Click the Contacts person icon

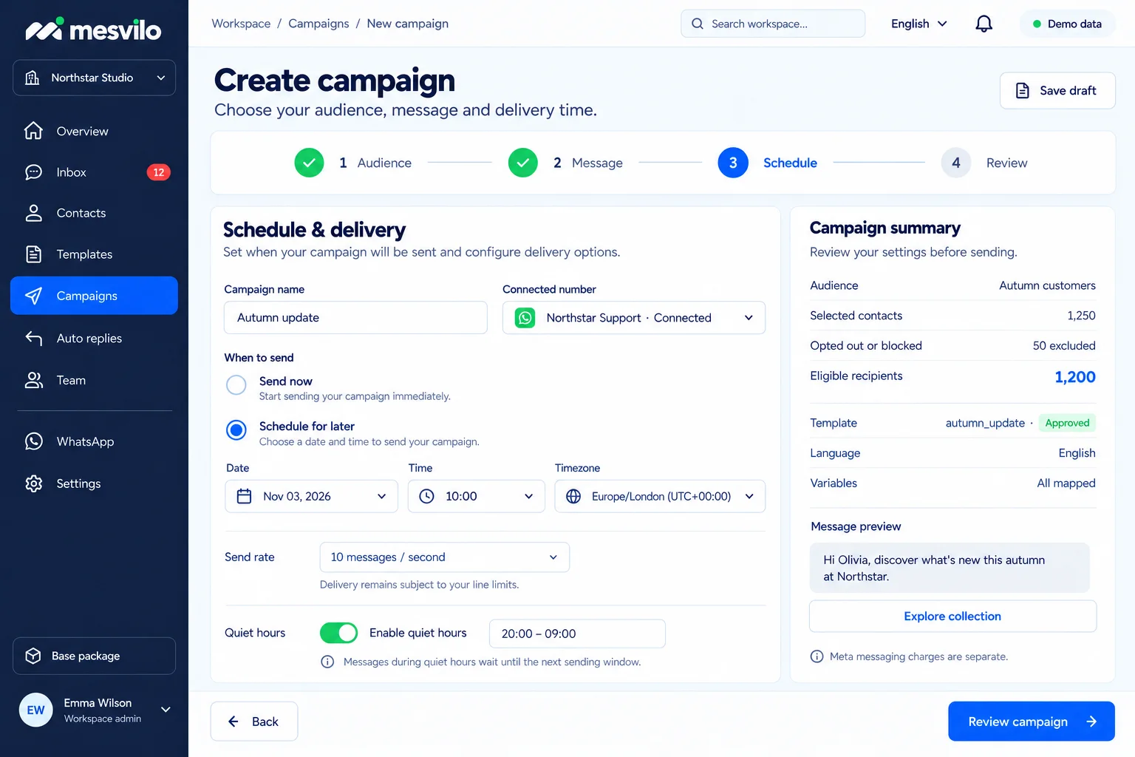(x=33, y=213)
